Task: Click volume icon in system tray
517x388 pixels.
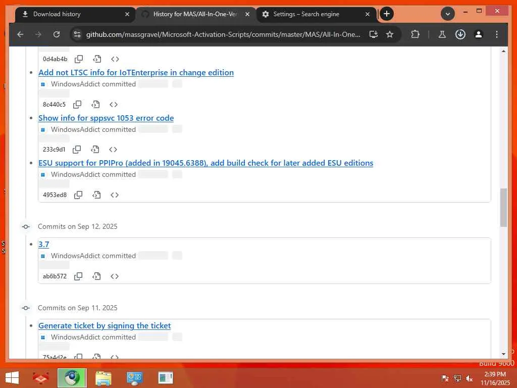Action: 469,378
